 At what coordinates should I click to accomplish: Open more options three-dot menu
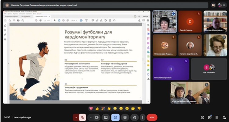click(x=142, y=117)
